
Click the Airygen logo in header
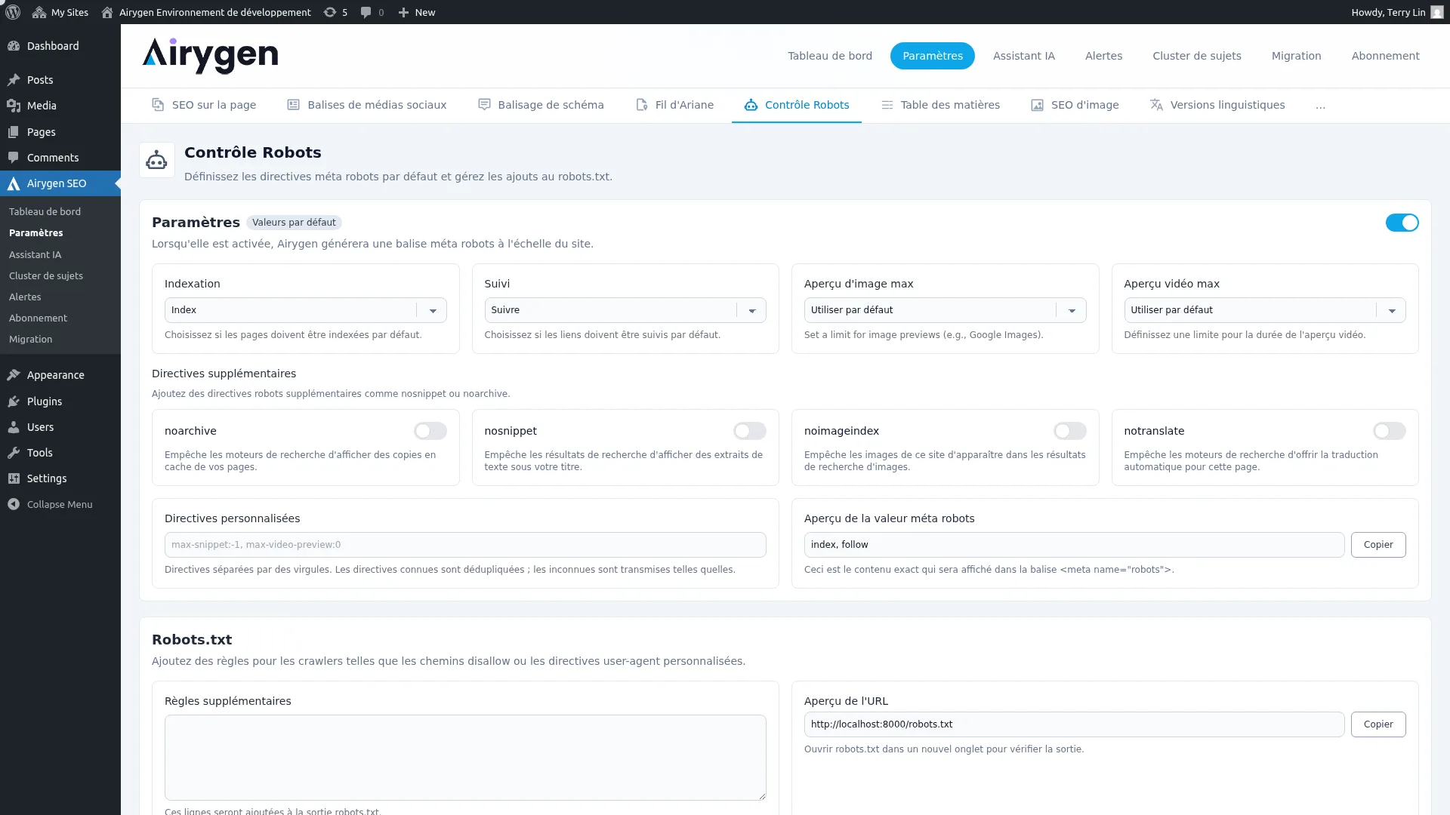coord(210,56)
